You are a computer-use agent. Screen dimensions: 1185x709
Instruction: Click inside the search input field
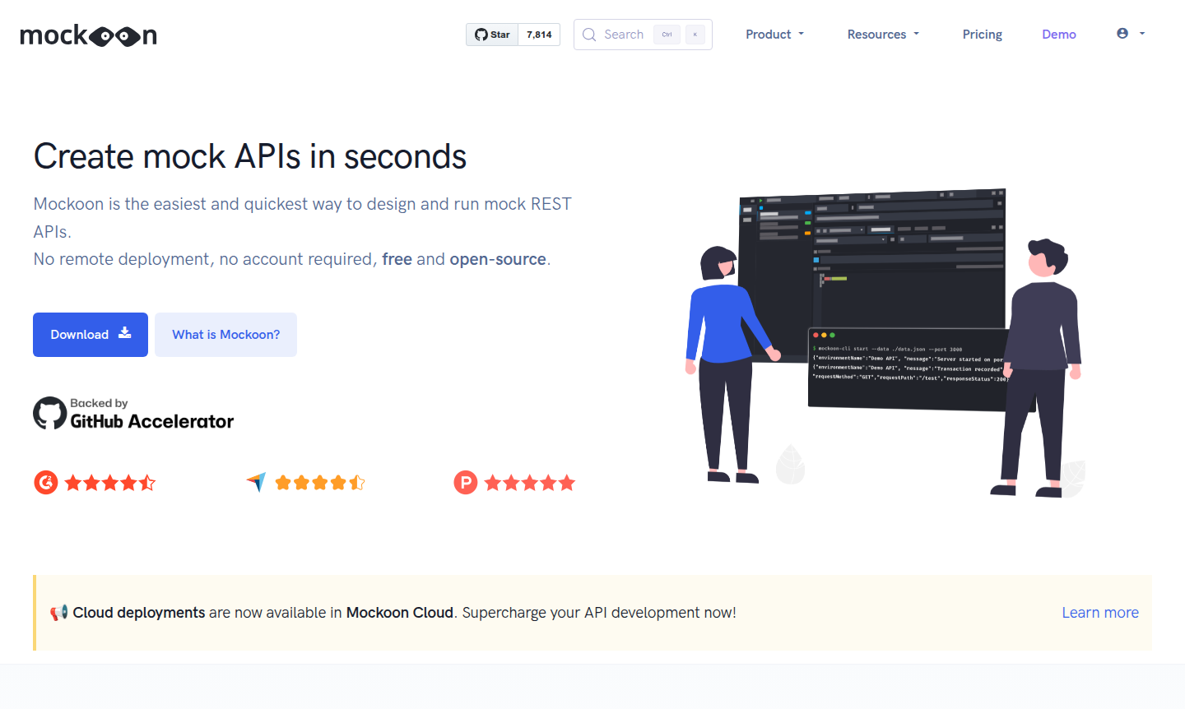(x=625, y=35)
